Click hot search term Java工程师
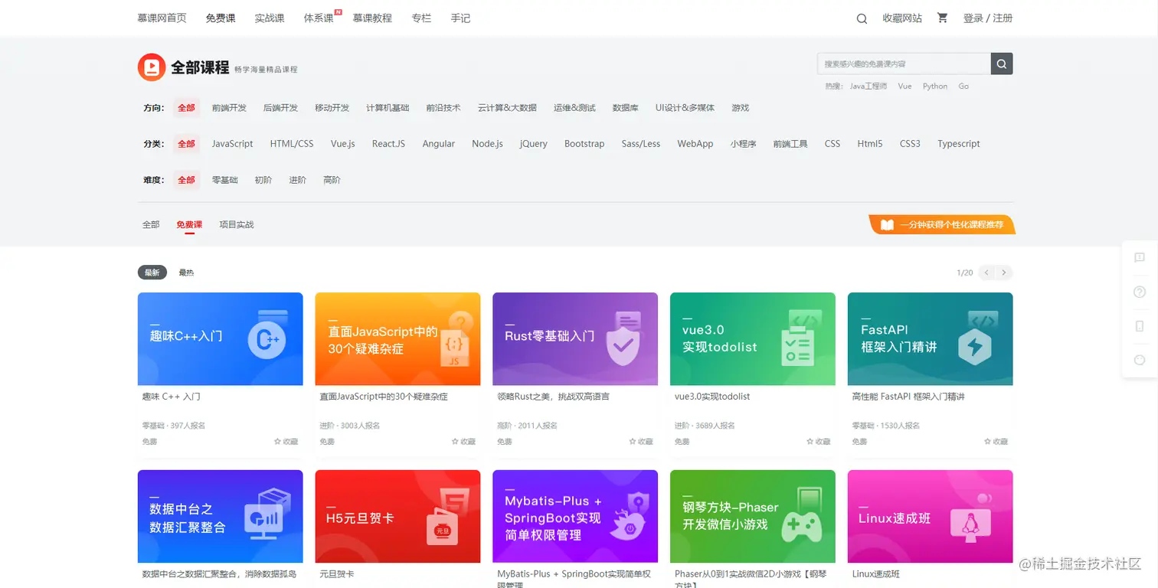The image size is (1158, 588). pos(869,87)
